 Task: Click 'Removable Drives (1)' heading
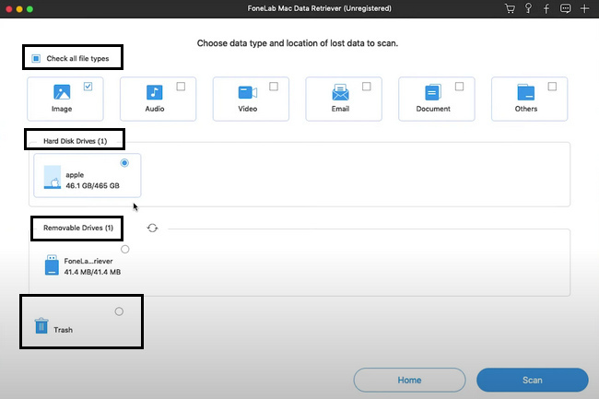coord(78,228)
